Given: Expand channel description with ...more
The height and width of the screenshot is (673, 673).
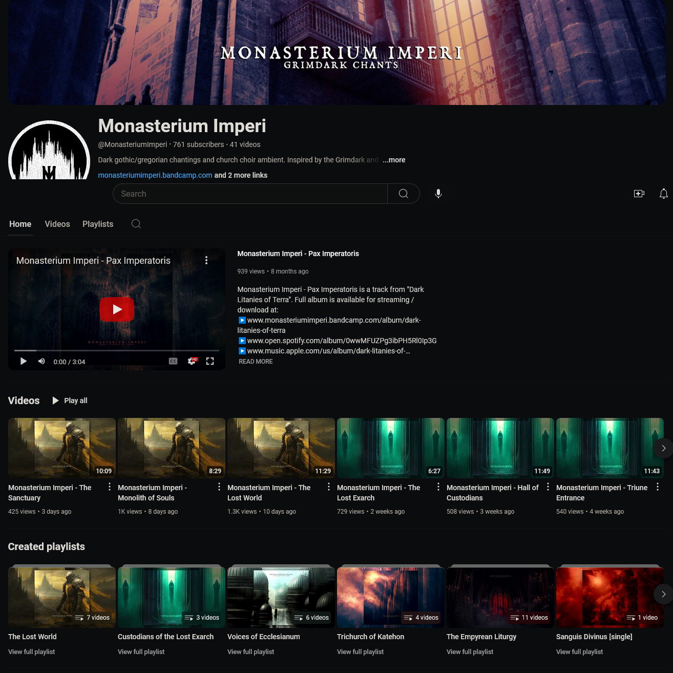Looking at the screenshot, I should pyautogui.click(x=394, y=160).
